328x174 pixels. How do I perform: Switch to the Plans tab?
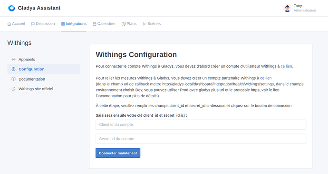129,24
